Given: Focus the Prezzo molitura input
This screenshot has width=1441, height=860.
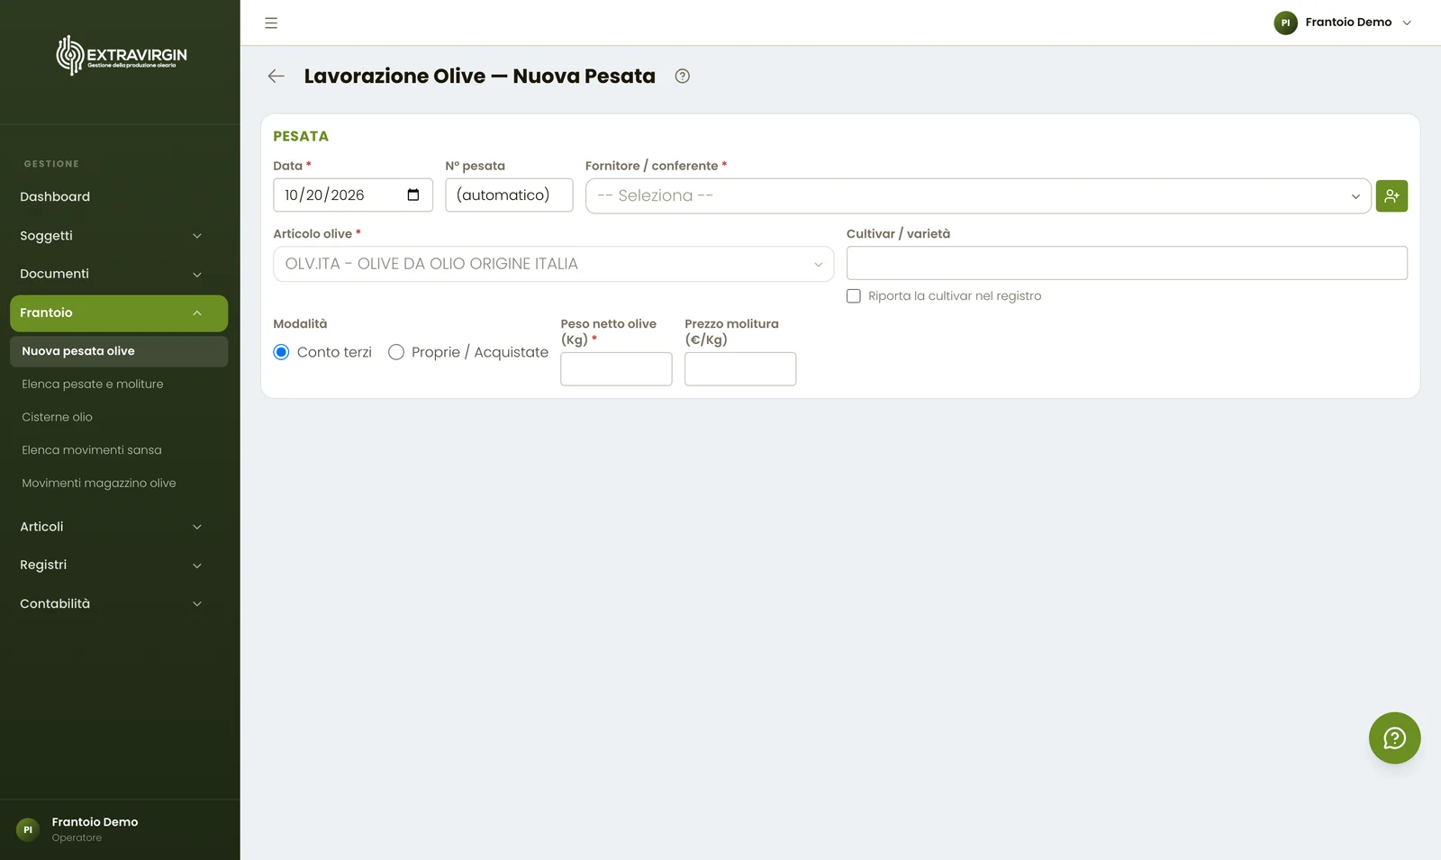Looking at the screenshot, I should pos(740,369).
